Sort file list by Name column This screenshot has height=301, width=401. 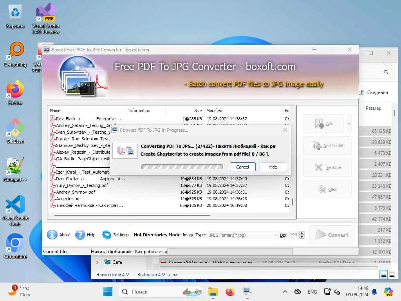coord(87,111)
